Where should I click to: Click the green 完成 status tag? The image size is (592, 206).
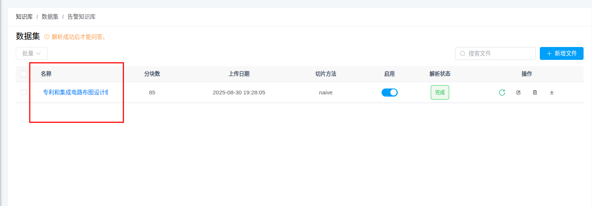coord(440,93)
